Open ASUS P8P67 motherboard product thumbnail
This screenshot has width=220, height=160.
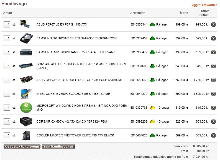(x=25, y=24)
